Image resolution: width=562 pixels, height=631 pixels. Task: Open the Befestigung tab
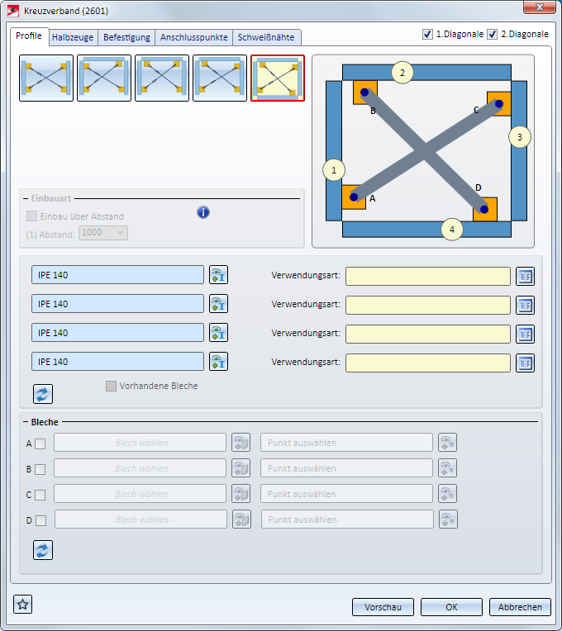click(x=126, y=37)
